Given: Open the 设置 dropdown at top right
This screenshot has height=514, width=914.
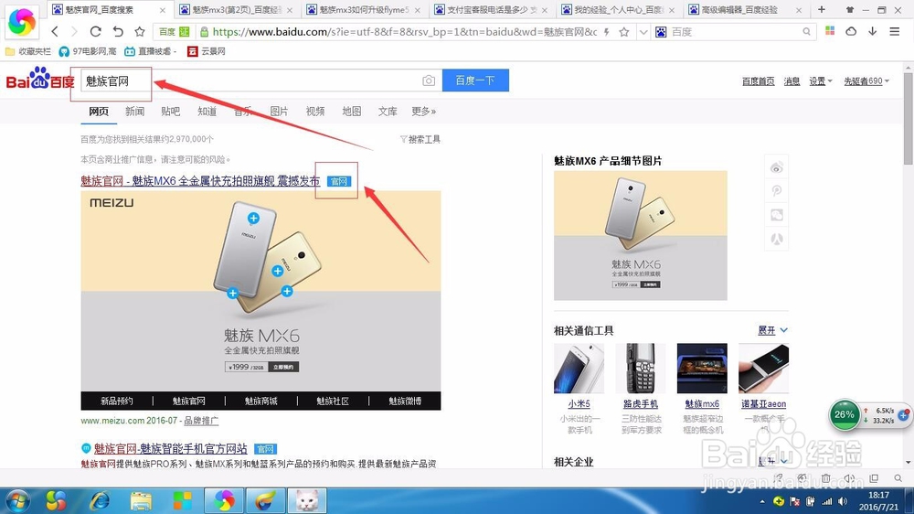Looking at the screenshot, I should [820, 81].
